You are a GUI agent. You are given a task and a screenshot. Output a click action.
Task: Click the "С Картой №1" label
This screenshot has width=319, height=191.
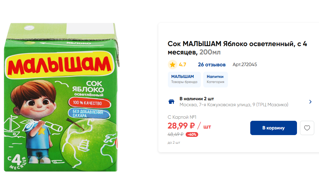[x=182, y=117]
